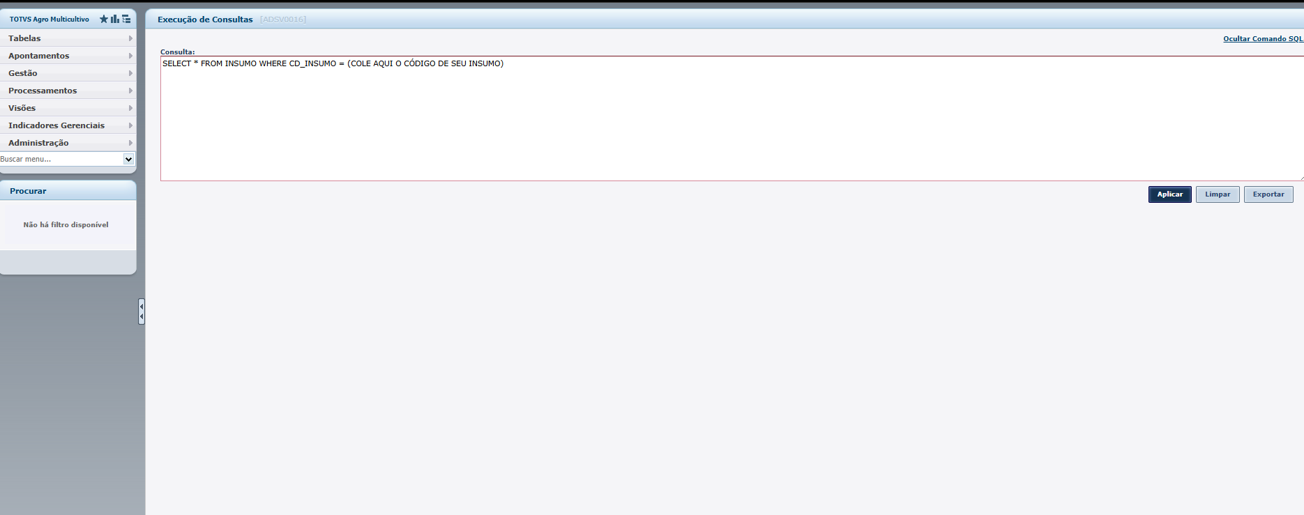This screenshot has height=515, width=1304.
Task: Collapse the sidebar with the splitter handle
Action: [x=142, y=312]
